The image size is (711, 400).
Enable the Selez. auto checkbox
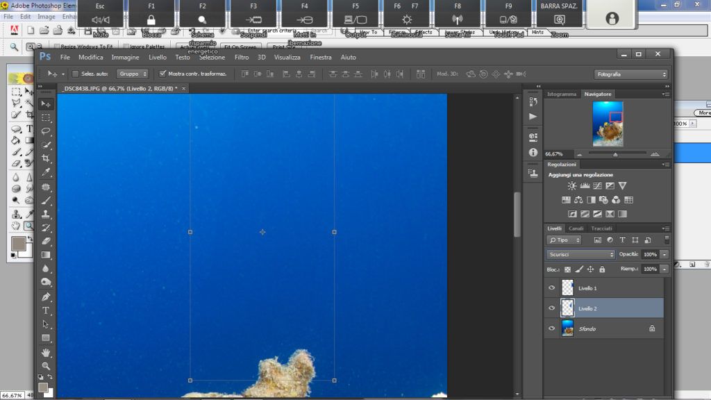(x=76, y=74)
